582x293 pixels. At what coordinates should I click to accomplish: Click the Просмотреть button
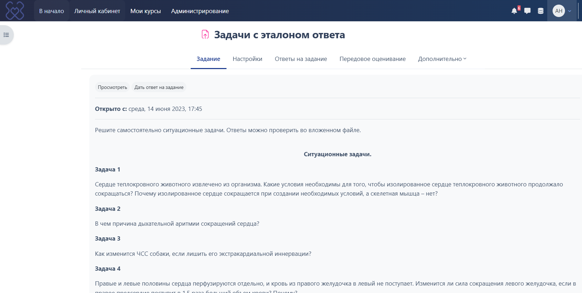tap(112, 87)
